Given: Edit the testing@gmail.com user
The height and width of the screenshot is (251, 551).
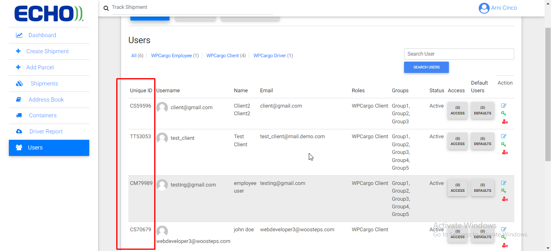Looking at the screenshot, I should tap(504, 183).
